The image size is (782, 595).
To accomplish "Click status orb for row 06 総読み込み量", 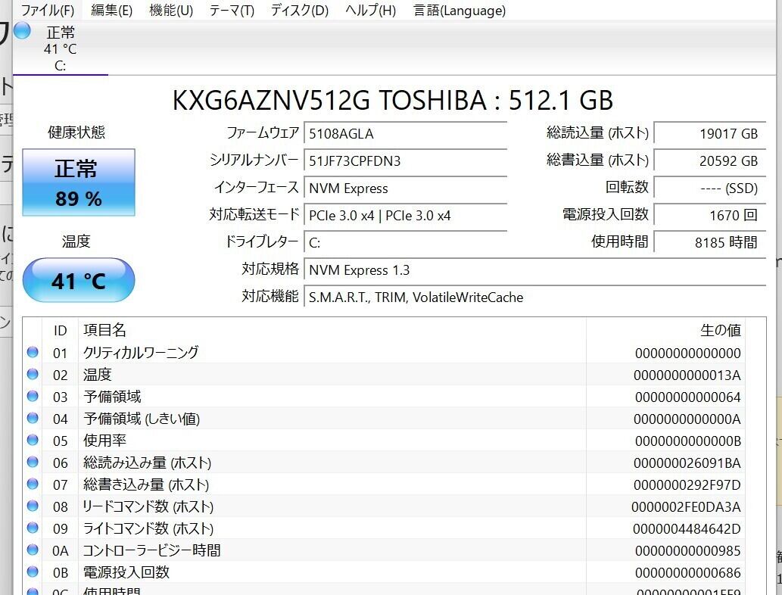I will tap(33, 462).
